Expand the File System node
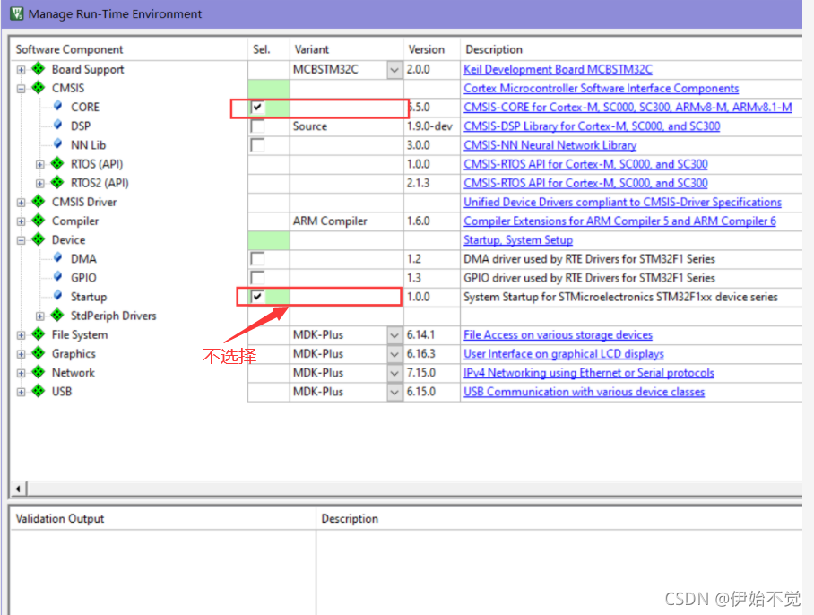This screenshot has height=615, width=814. 21,335
